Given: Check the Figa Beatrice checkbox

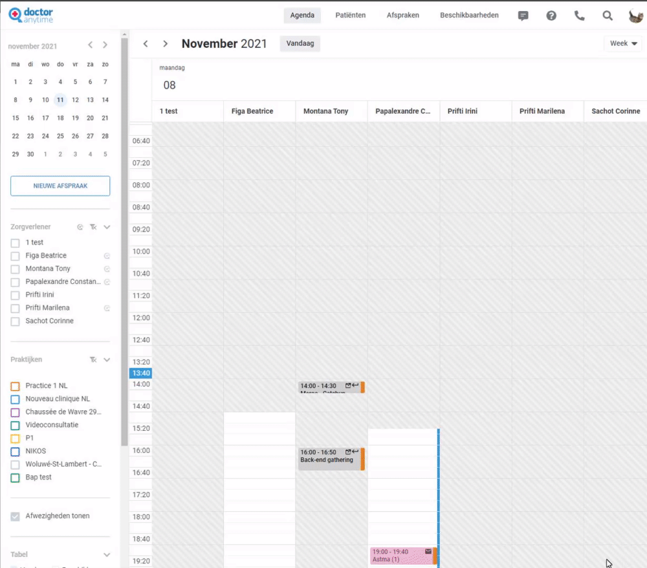Looking at the screenshot, I should (16, 256).
